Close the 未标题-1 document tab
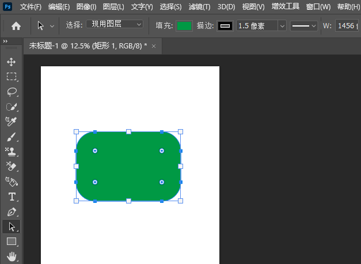This screenshot has width=361, height=264. (154, 46)
